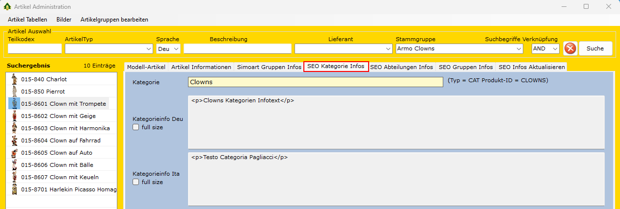620x209 pixels.
Task: Expand the Lieferant dropdown
Action: (388, 49)
